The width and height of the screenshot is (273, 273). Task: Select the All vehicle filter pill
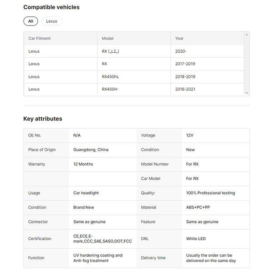click(x=30, y=21)
